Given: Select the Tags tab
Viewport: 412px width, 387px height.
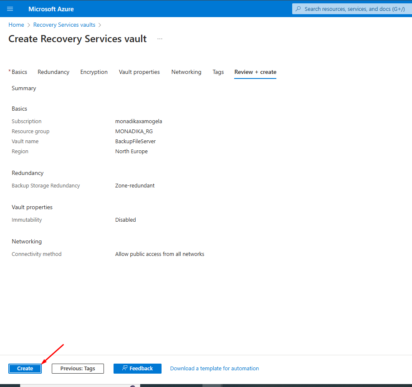Looking at the screenshot, I should coord(218,72).
